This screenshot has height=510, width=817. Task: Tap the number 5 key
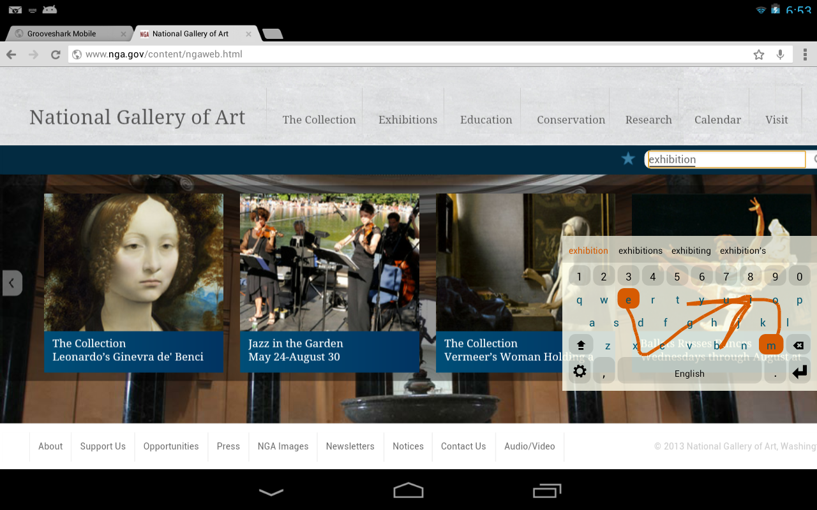click(x=677, y=276)
